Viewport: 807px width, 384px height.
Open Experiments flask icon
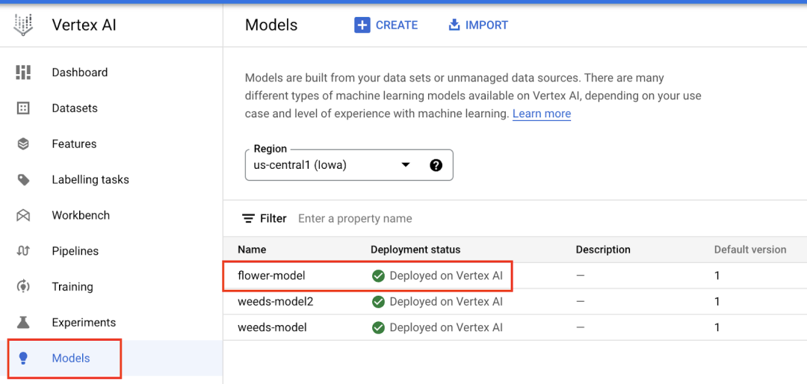pyautogui.click(x=23, y=323)
